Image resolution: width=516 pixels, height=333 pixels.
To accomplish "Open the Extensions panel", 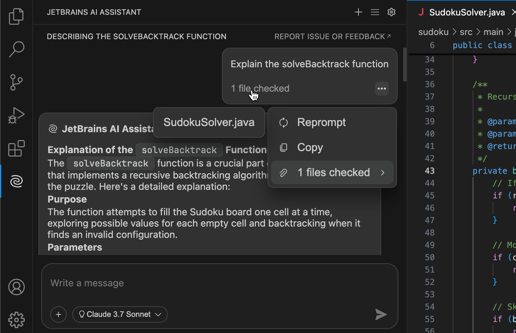I will pyautogui.click(x=16, y=148).
